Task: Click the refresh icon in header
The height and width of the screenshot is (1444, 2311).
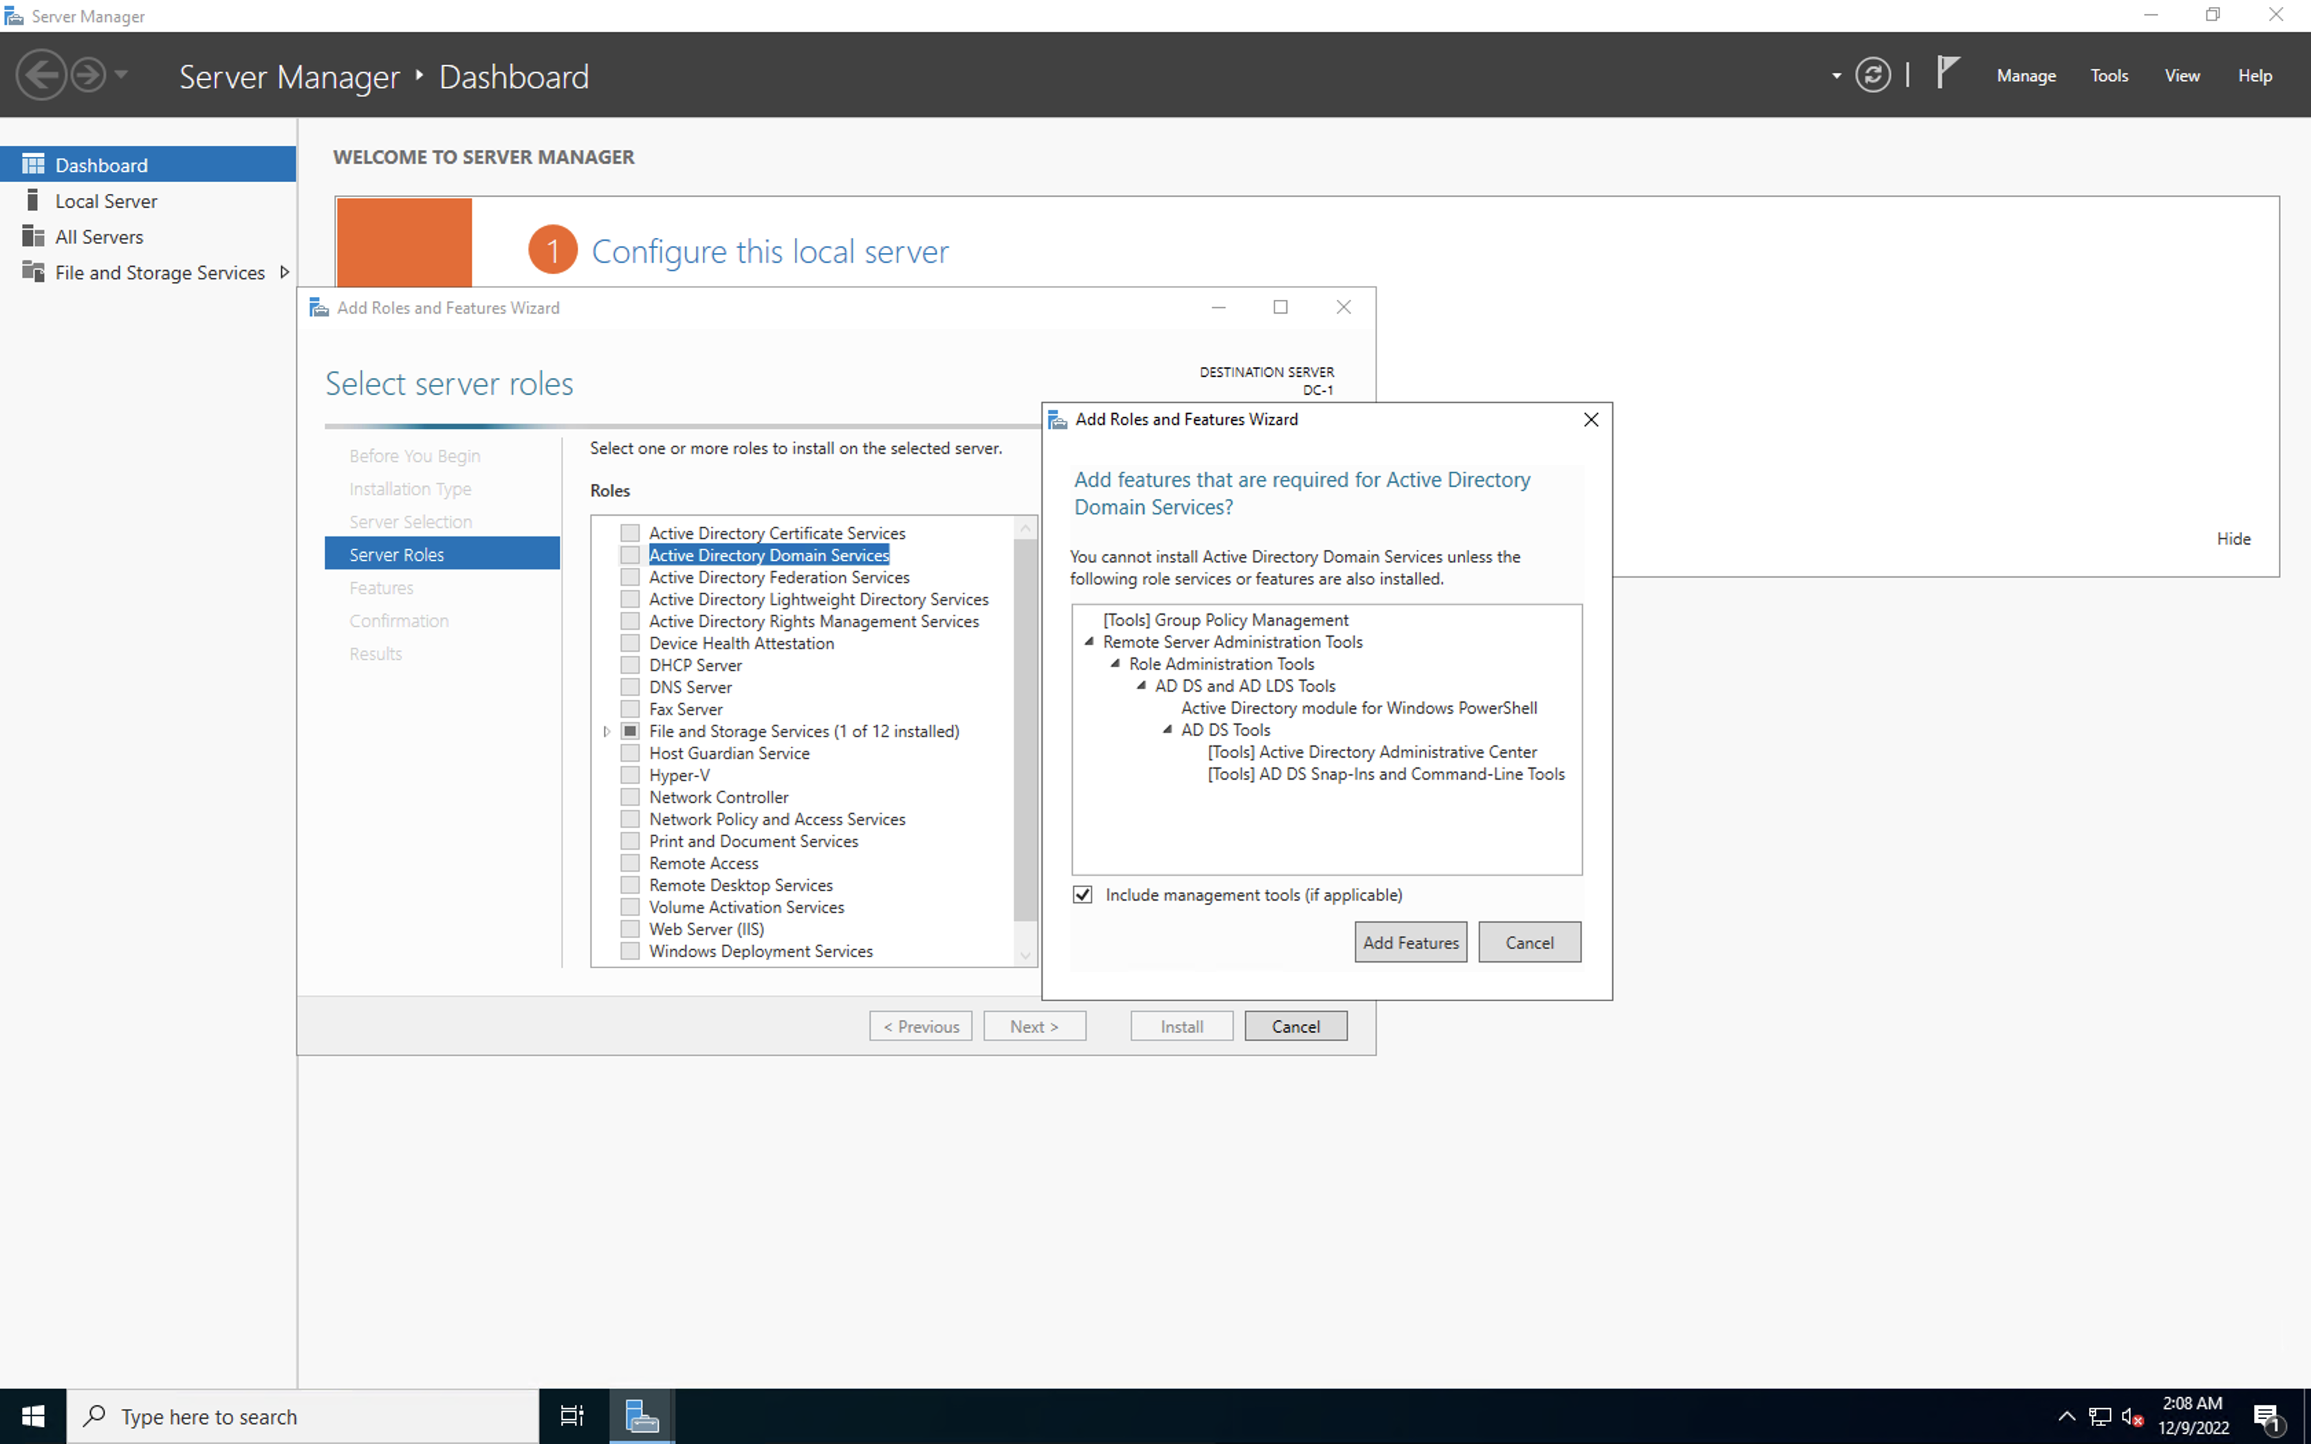Action: pos(1873,76)
